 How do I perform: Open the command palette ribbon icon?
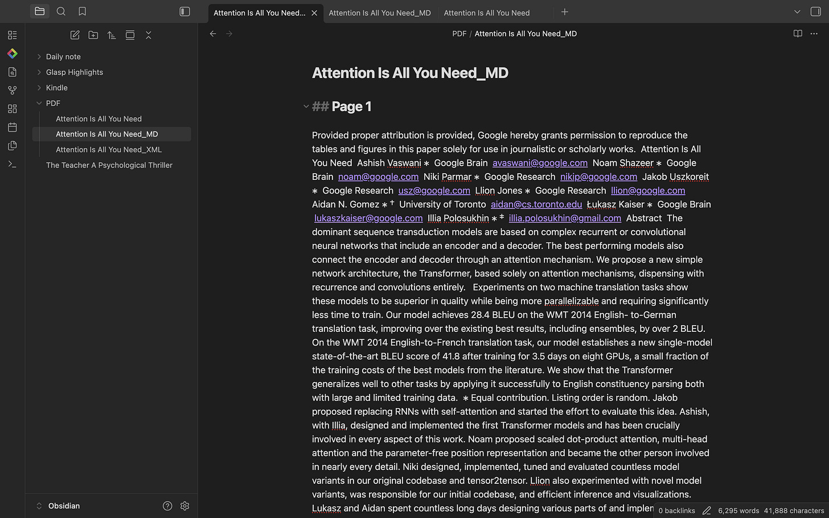click(13, 164)
